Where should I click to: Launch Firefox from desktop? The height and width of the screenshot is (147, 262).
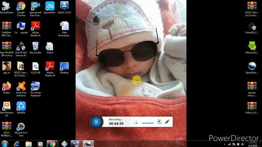pos(7,88)
